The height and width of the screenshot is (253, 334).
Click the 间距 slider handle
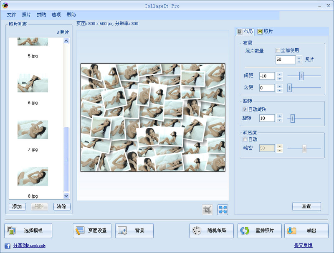tap(301, 76)
